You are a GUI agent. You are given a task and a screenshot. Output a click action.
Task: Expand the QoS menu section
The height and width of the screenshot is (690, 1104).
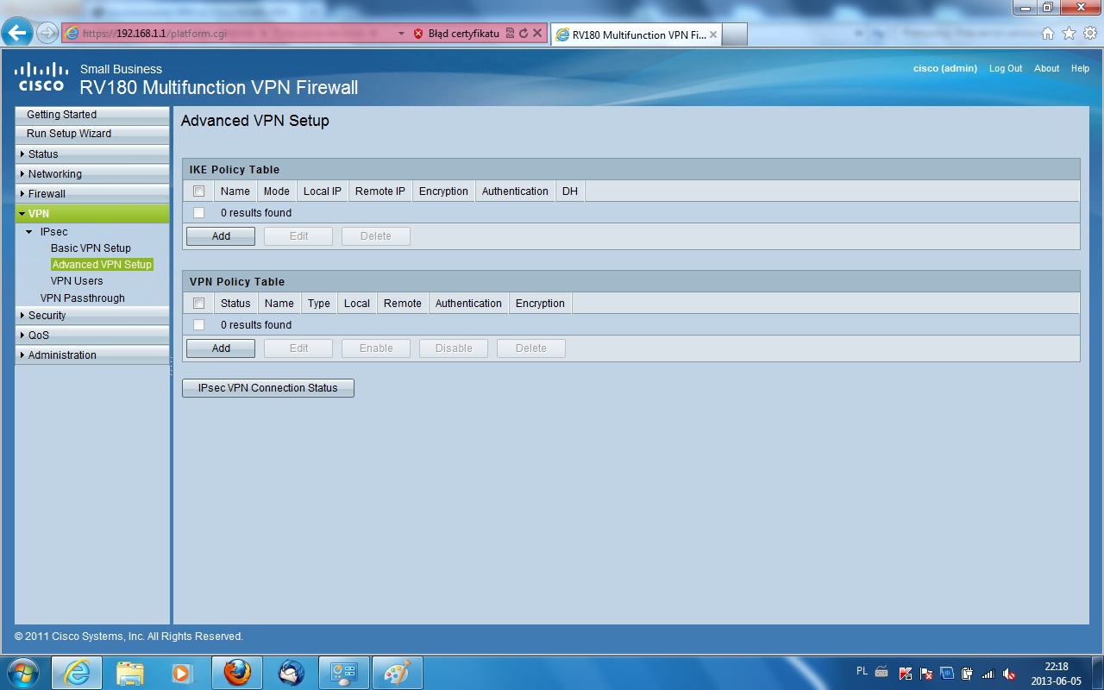(92, 336)
